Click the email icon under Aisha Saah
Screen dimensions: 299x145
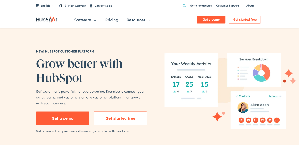click(248, 120)
